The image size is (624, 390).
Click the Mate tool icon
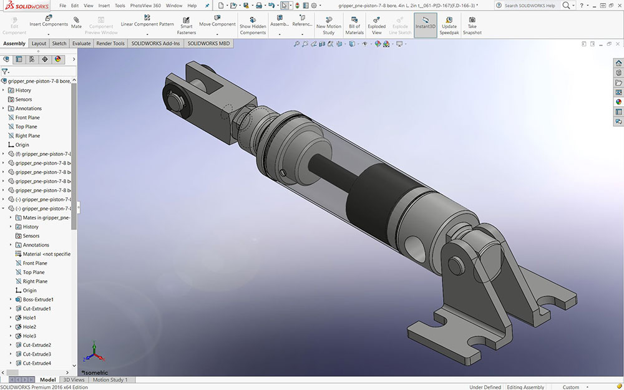(x=76, y=20)
